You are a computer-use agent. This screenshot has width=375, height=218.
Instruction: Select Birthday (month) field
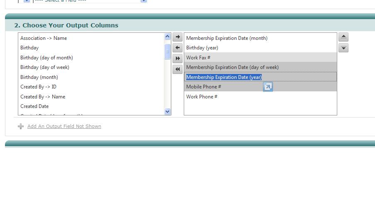tap(91, 77)
